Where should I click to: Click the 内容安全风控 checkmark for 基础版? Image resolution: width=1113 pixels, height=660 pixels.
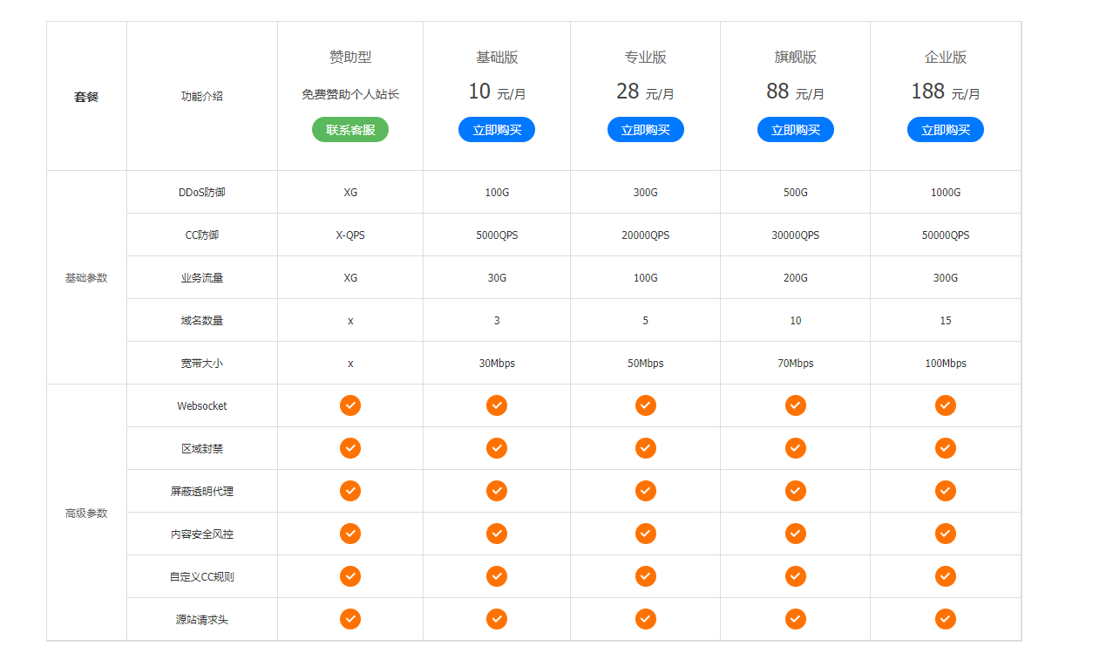coord(497,534)
